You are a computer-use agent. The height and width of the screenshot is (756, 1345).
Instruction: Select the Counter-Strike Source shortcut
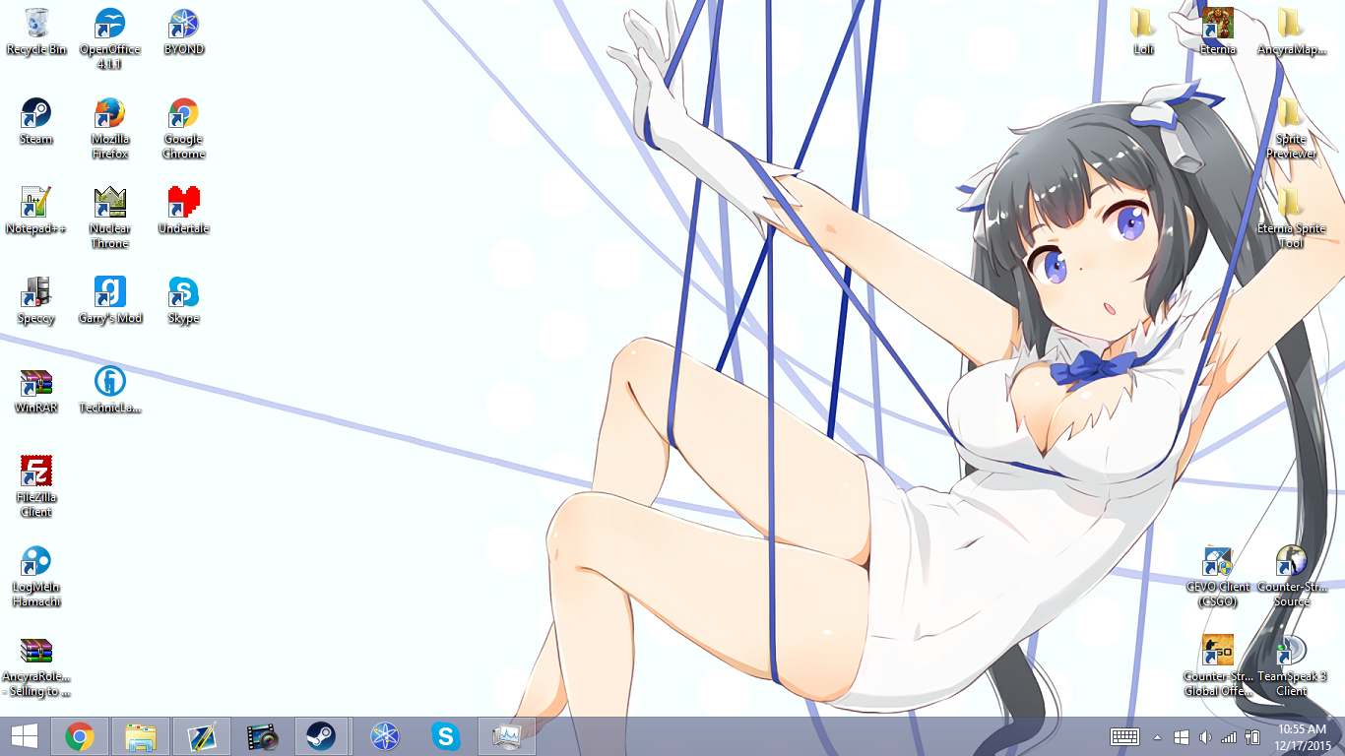coord(1291,576)
